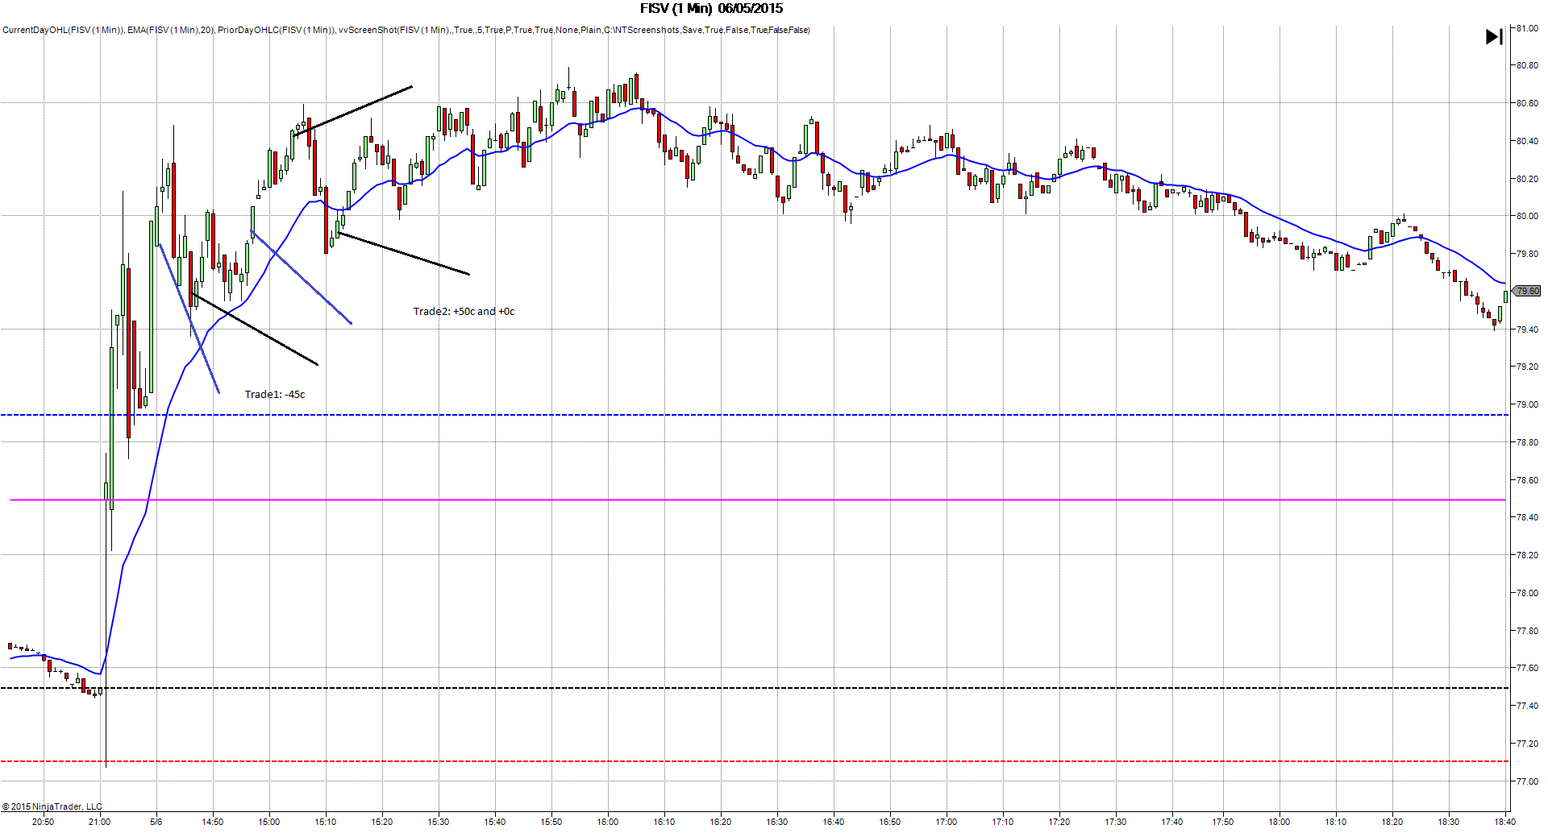Viewport: 1548px width, 833px height.
Task: Click the 16:30 time axis label
Action: tap(777, 822)
